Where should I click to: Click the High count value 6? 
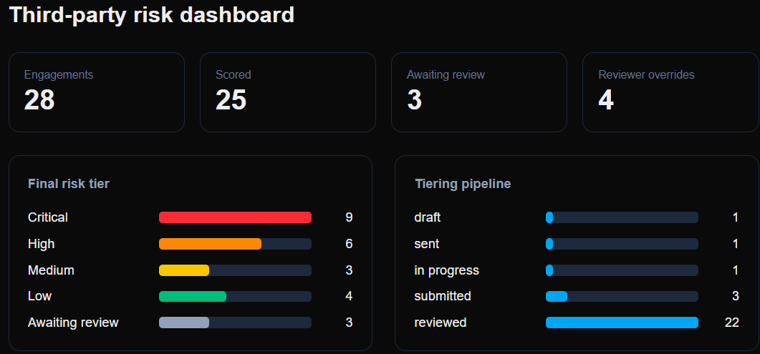point(349,244)
